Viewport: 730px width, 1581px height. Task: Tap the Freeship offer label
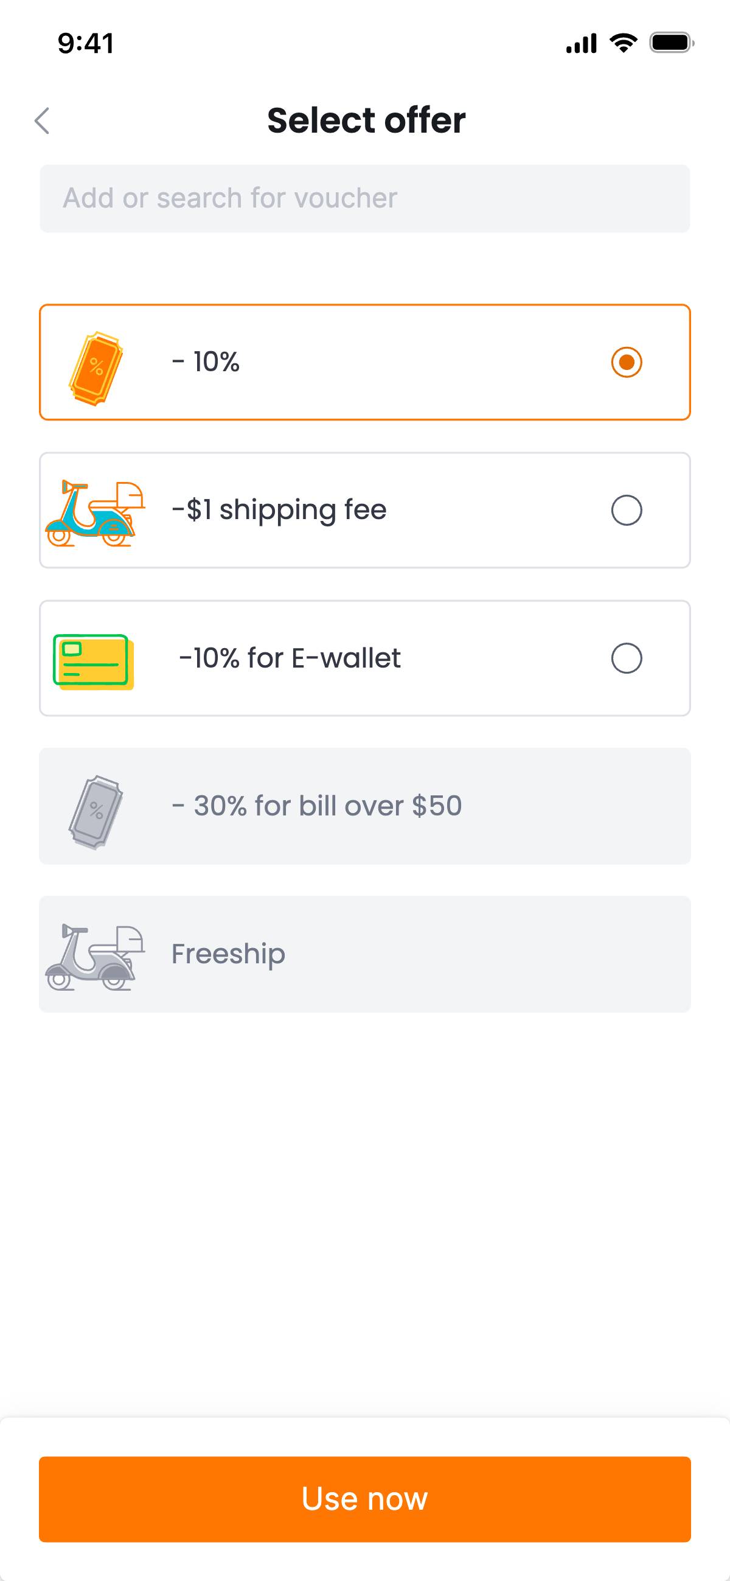pos(228,954)
